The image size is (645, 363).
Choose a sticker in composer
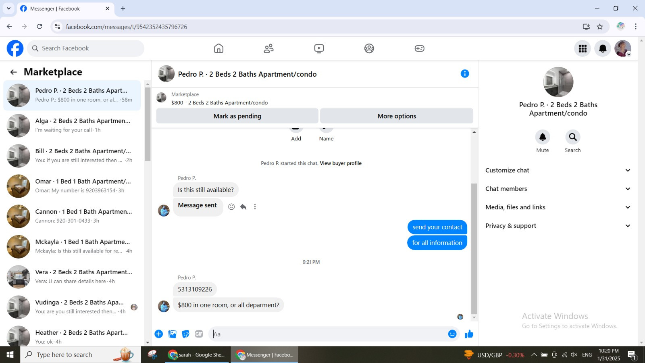click(186, 334)
